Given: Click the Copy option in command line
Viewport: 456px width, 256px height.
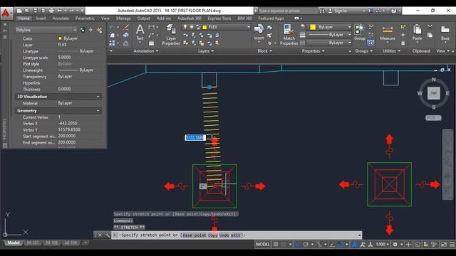Looking at the screenshot, I should (212, 235).
